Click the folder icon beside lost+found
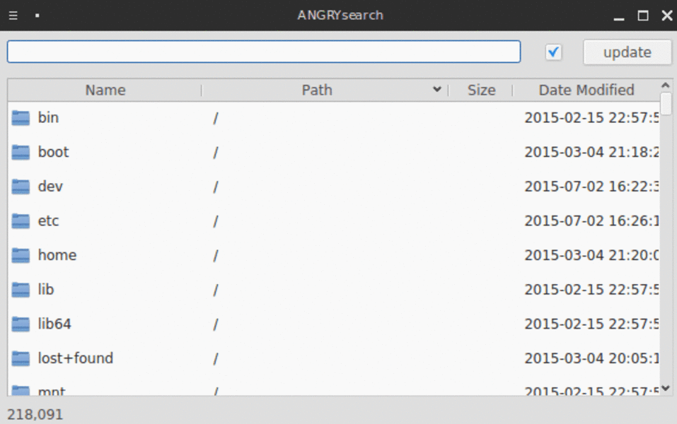677x424 pixels. [19, 358]
